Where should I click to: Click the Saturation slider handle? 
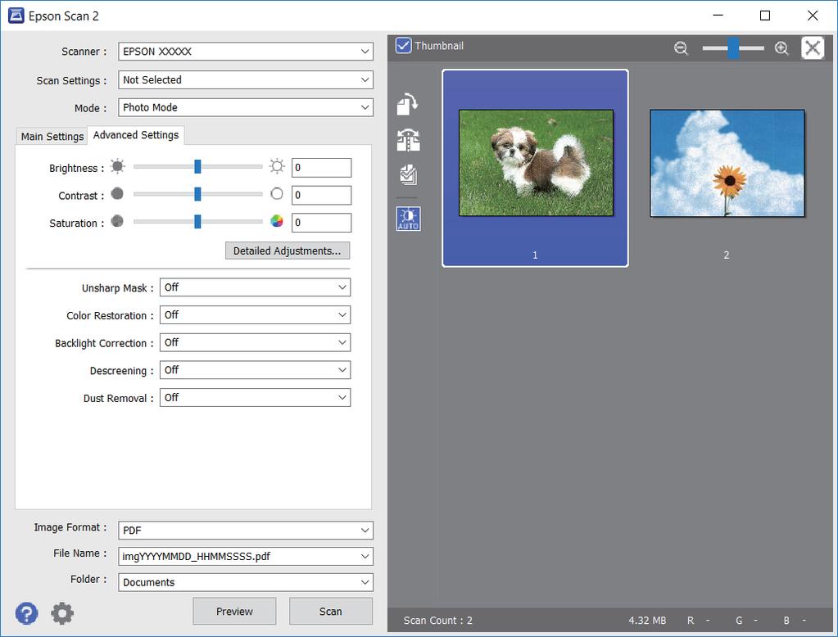[x=197, y=221]
